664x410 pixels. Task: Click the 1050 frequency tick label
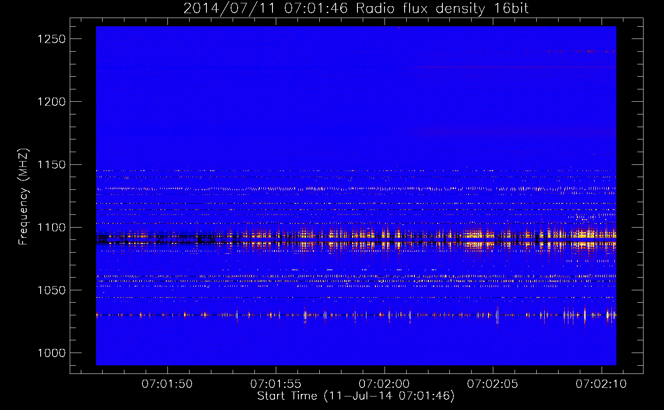click(x=52, y=290)
